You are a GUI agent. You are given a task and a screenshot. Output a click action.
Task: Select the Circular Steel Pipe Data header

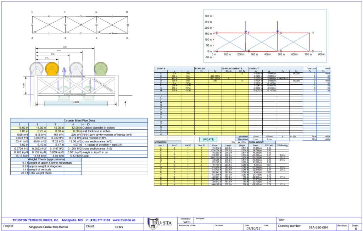pyautogui.click(x=79, y=120)
